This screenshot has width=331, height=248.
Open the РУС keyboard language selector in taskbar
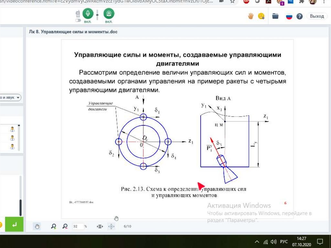click(284, 242)
